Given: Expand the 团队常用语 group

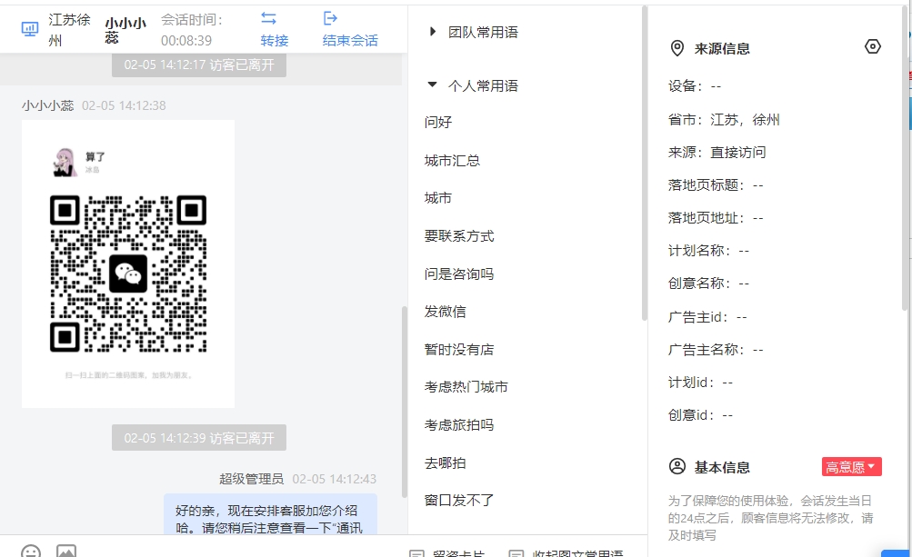Looking at the screenshot, I should click(x=432, y=32).
